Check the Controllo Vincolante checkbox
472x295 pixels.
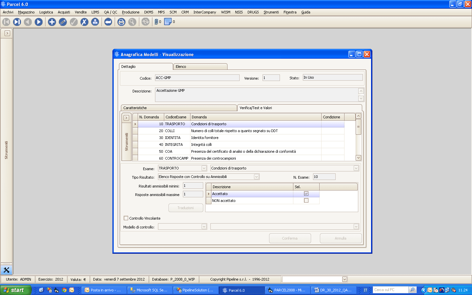click(126, 218)
